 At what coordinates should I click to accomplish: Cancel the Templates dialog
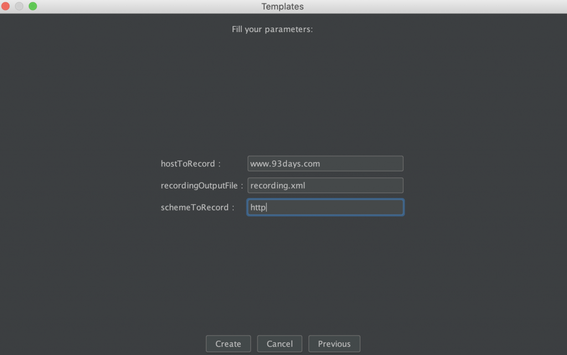click(280, 343)
